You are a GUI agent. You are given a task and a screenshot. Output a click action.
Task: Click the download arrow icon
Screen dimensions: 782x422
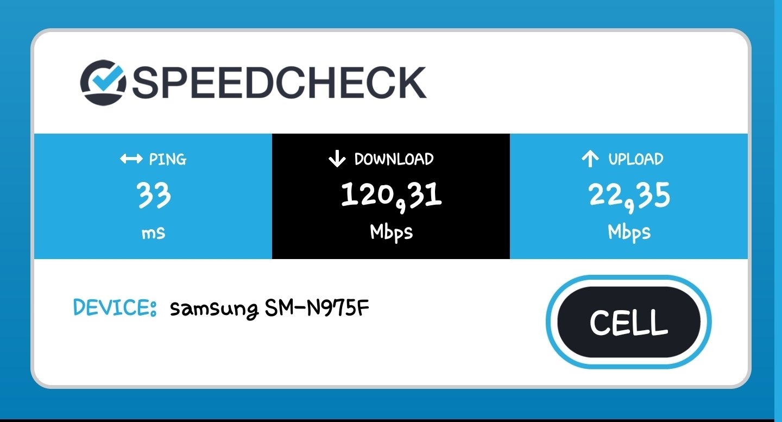pyautogui.click(x=337, y=159)
